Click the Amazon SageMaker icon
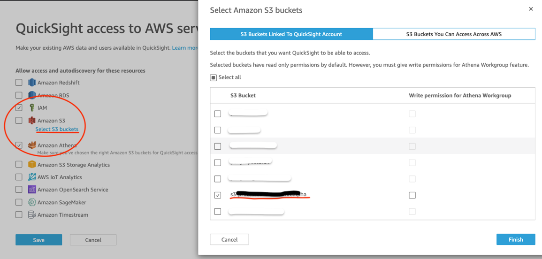The width and height of the screenshot is (542, 259). [32, 202]
